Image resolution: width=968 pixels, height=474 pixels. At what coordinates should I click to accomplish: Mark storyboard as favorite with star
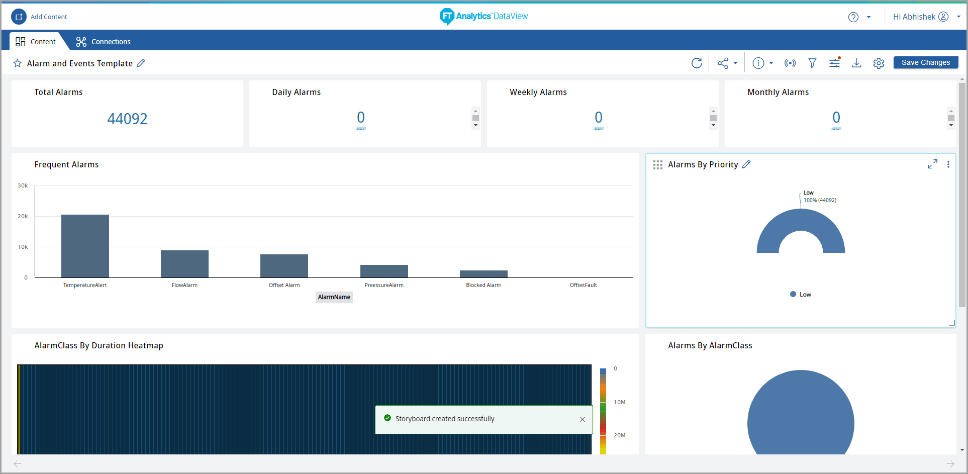[18, 63]
